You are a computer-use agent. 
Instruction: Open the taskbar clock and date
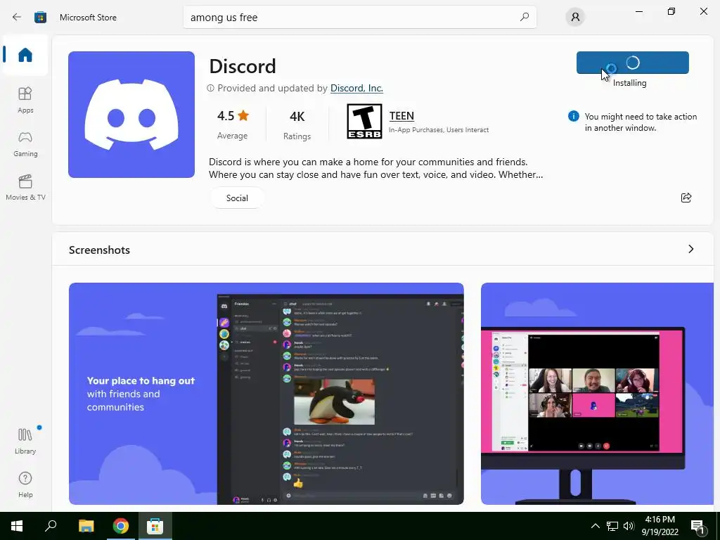(x=660, y=526)
